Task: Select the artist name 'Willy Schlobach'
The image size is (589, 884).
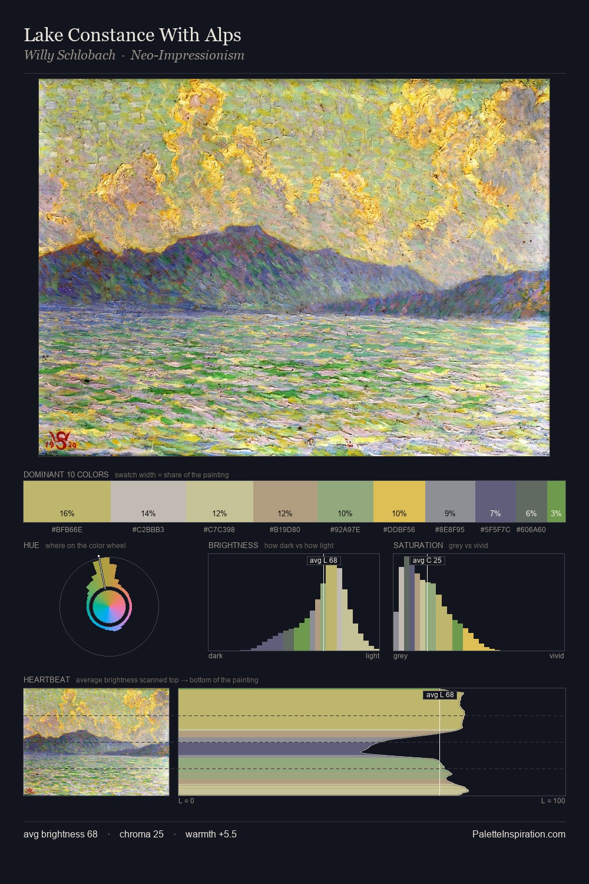Action: point(70,55)
